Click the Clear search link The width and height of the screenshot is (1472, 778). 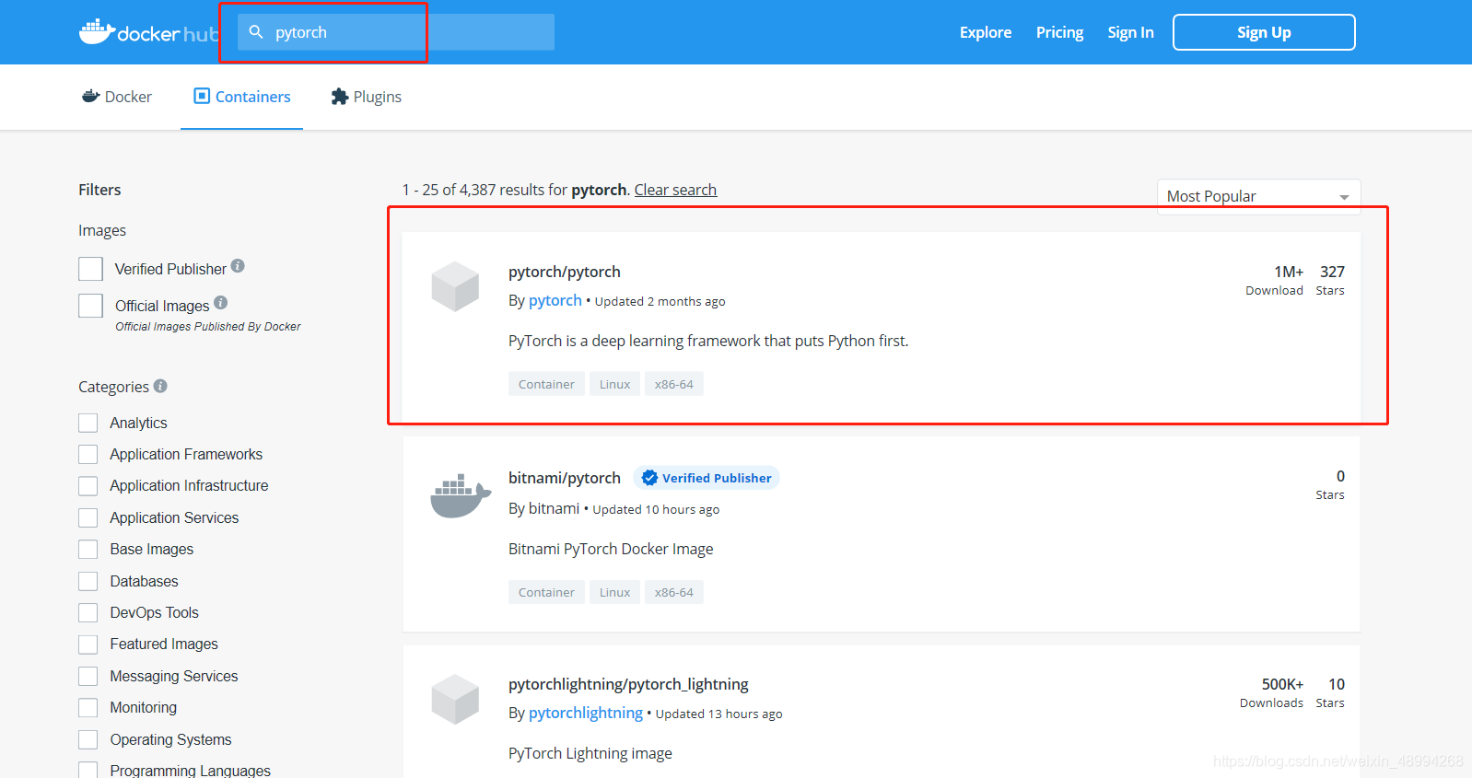(x=675, y=190)
